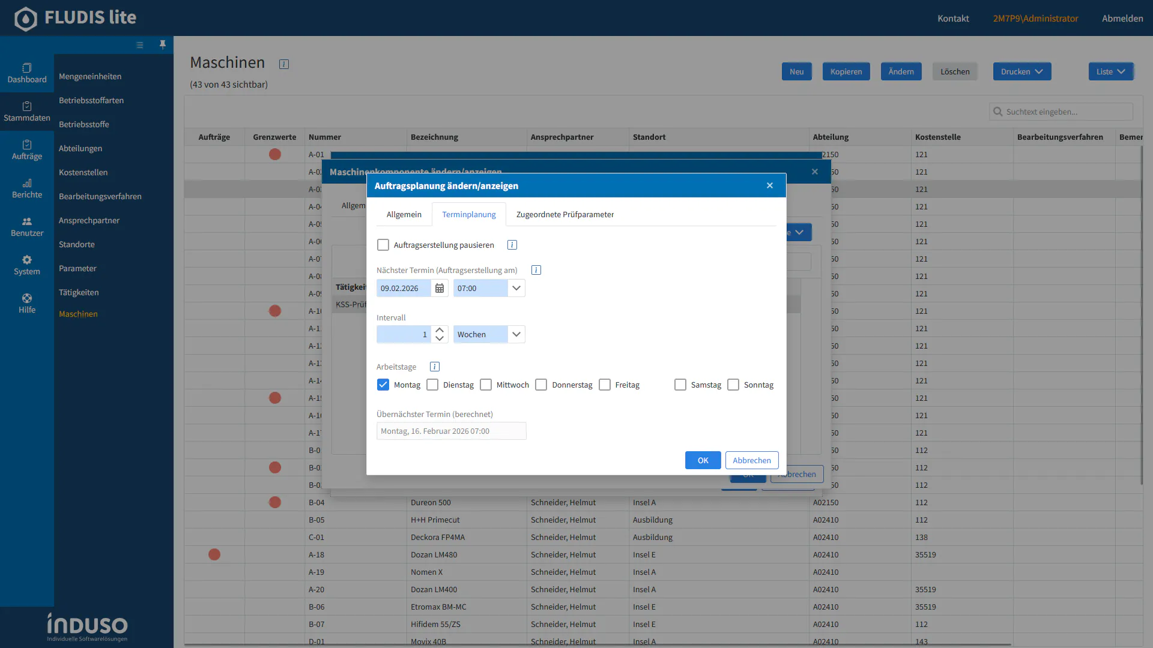This screenshot has height=648, width=1153.
Task: Open System settings gear in sidebar
Action: pyautogui.click(x=27, y=265)
